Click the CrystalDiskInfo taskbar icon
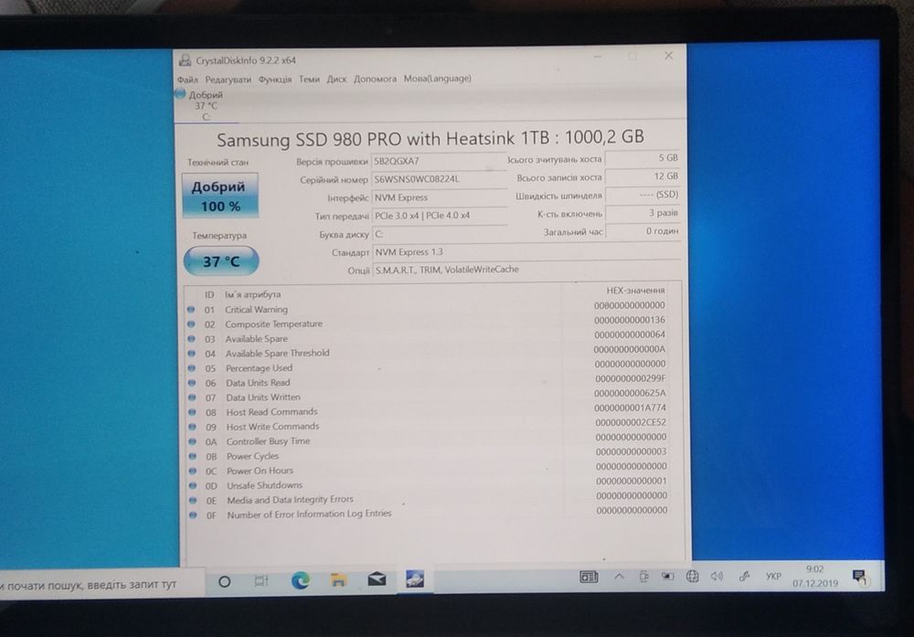 coord(415,579)
